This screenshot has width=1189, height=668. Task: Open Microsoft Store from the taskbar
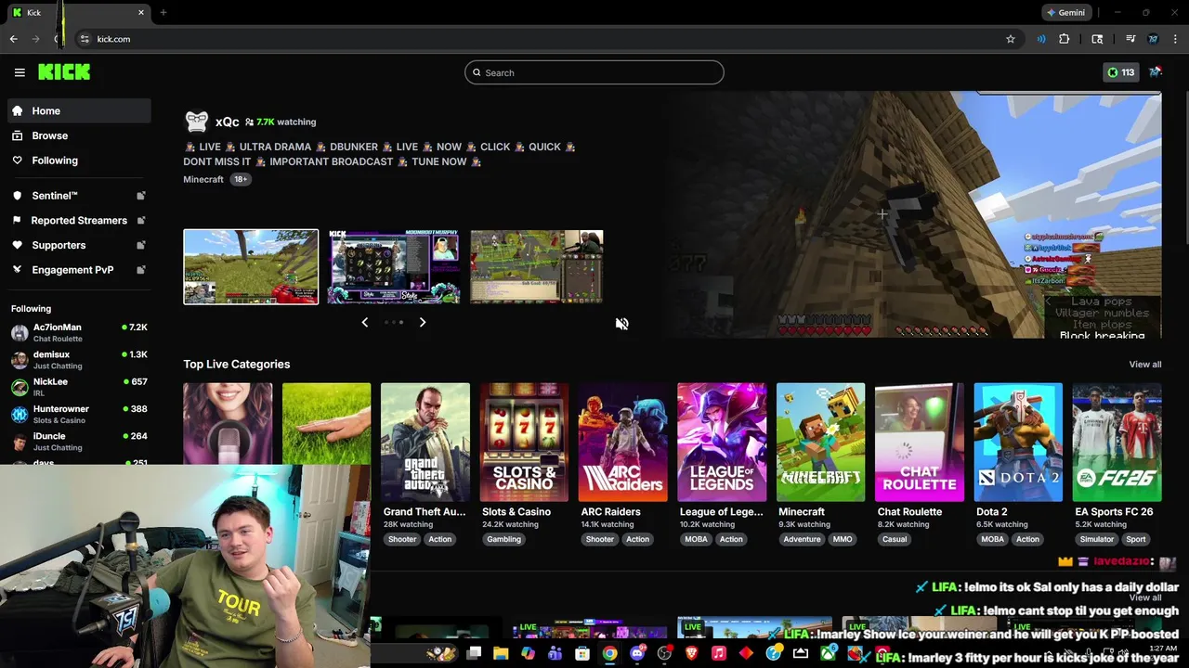tap(582, 654)
